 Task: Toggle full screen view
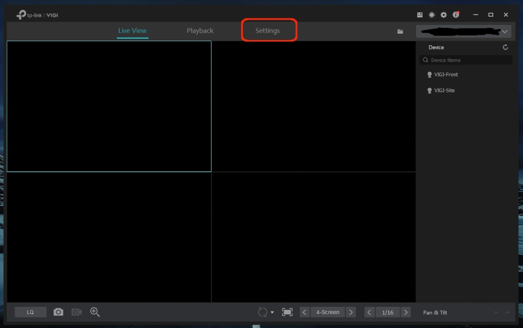coord(287,312)
